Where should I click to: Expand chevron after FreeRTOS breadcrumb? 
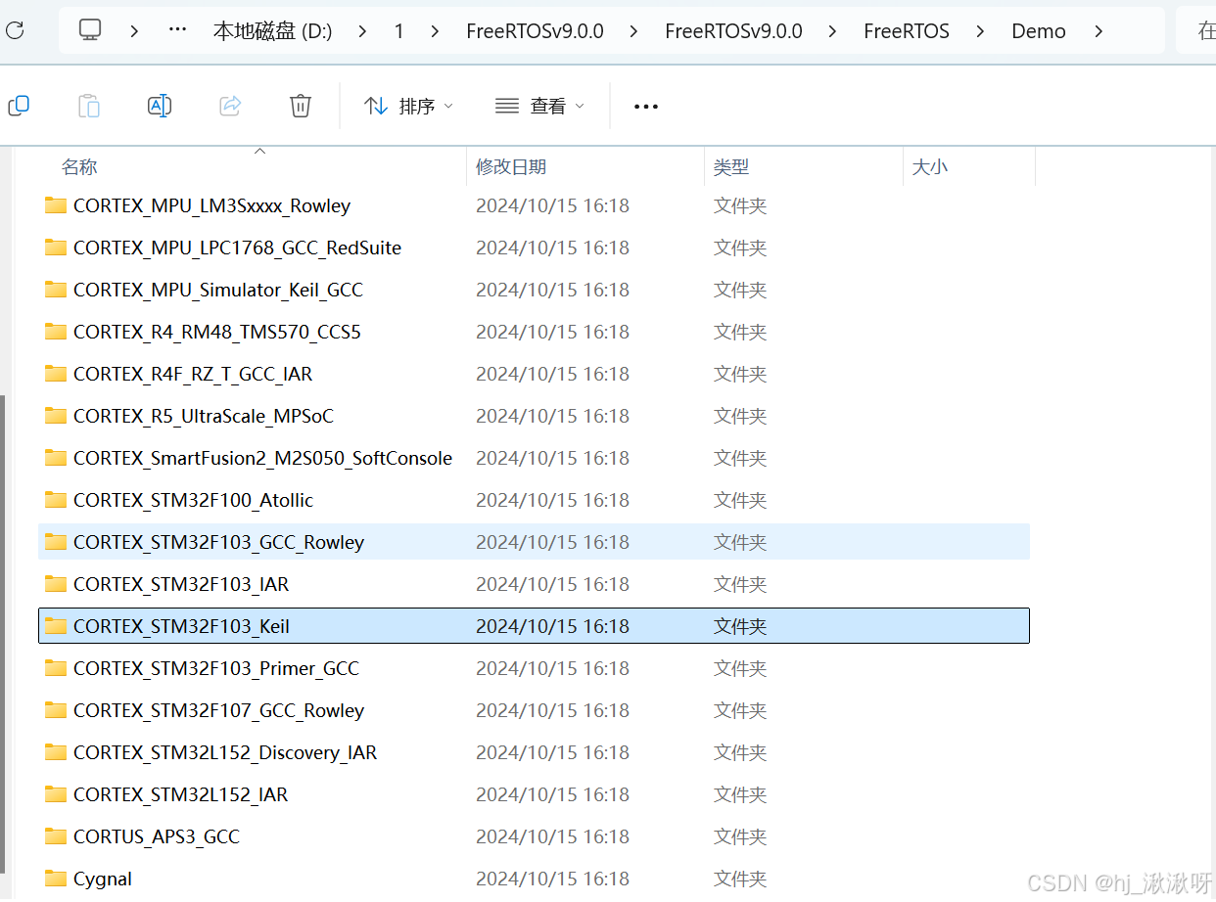coord(980,31)
